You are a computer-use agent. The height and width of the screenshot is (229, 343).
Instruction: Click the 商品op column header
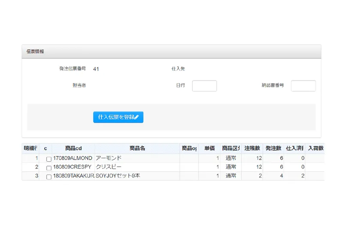189,148
